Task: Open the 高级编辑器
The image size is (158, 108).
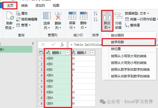Action: tap(27, 19)
